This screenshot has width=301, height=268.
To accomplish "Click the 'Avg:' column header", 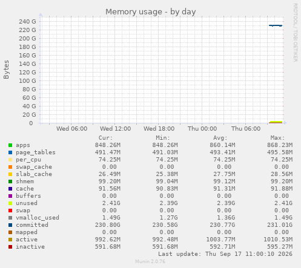I will [220, 138].
